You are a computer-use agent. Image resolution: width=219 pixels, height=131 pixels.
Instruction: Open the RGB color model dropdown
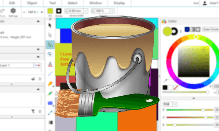point(175,104)
